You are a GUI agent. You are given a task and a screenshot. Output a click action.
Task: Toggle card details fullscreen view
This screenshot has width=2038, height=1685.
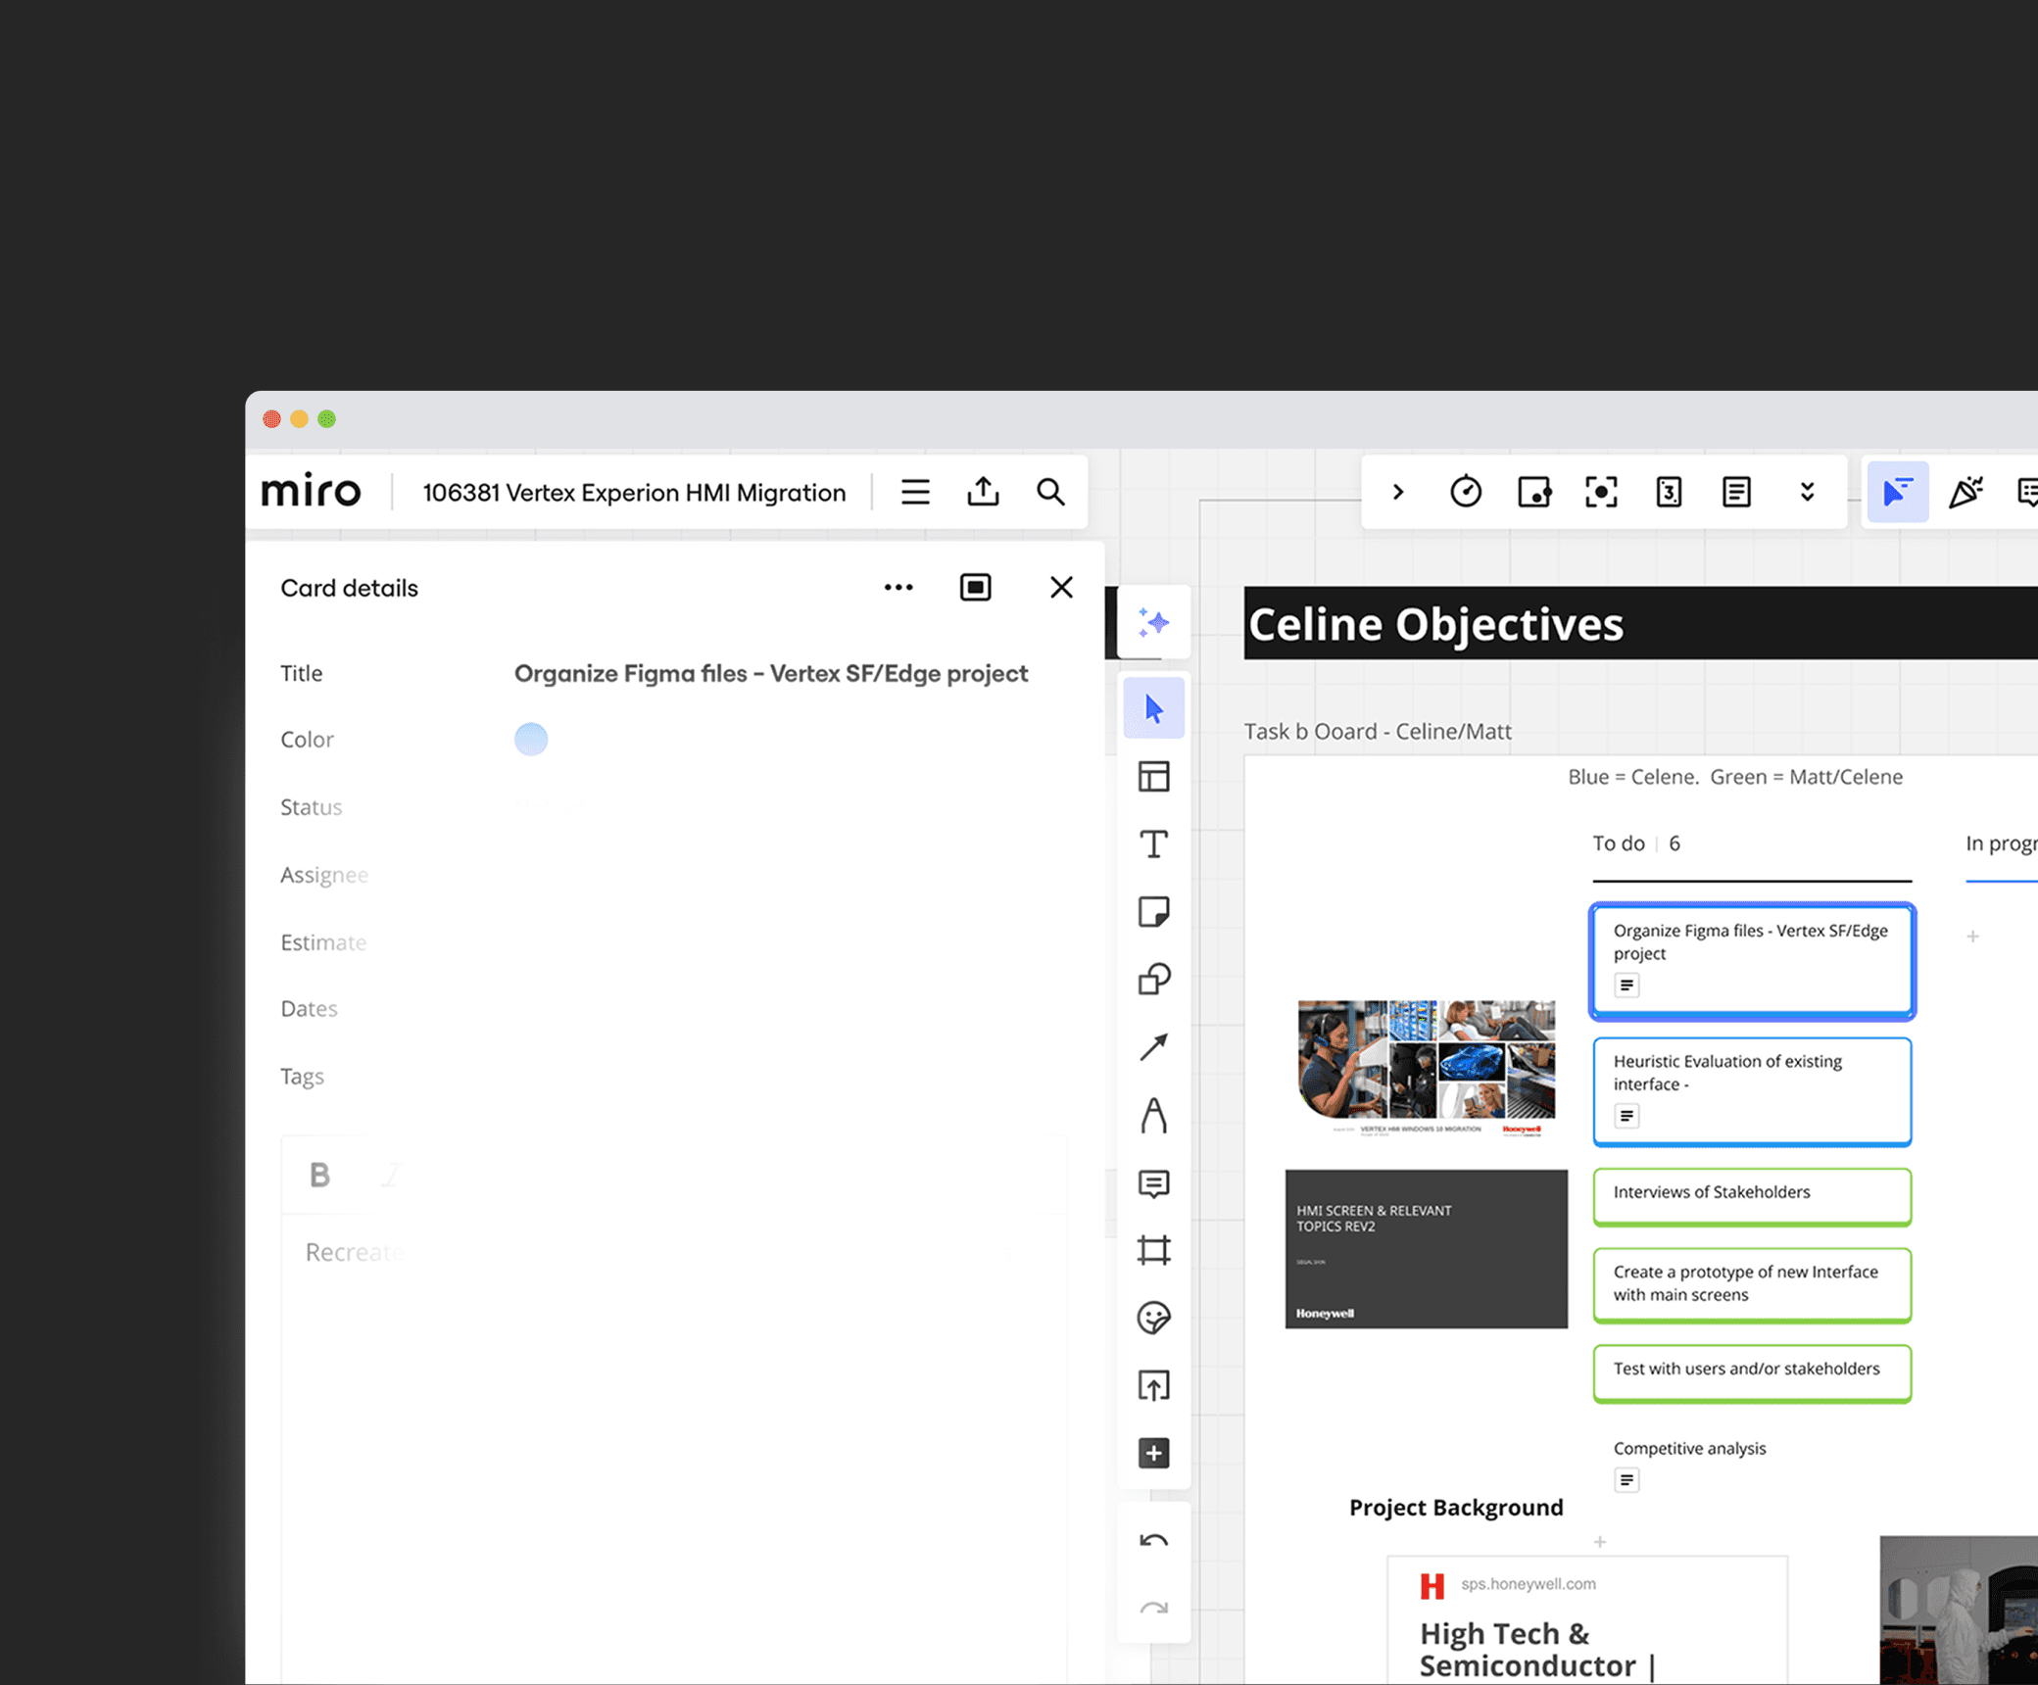[x=975, y=588]
